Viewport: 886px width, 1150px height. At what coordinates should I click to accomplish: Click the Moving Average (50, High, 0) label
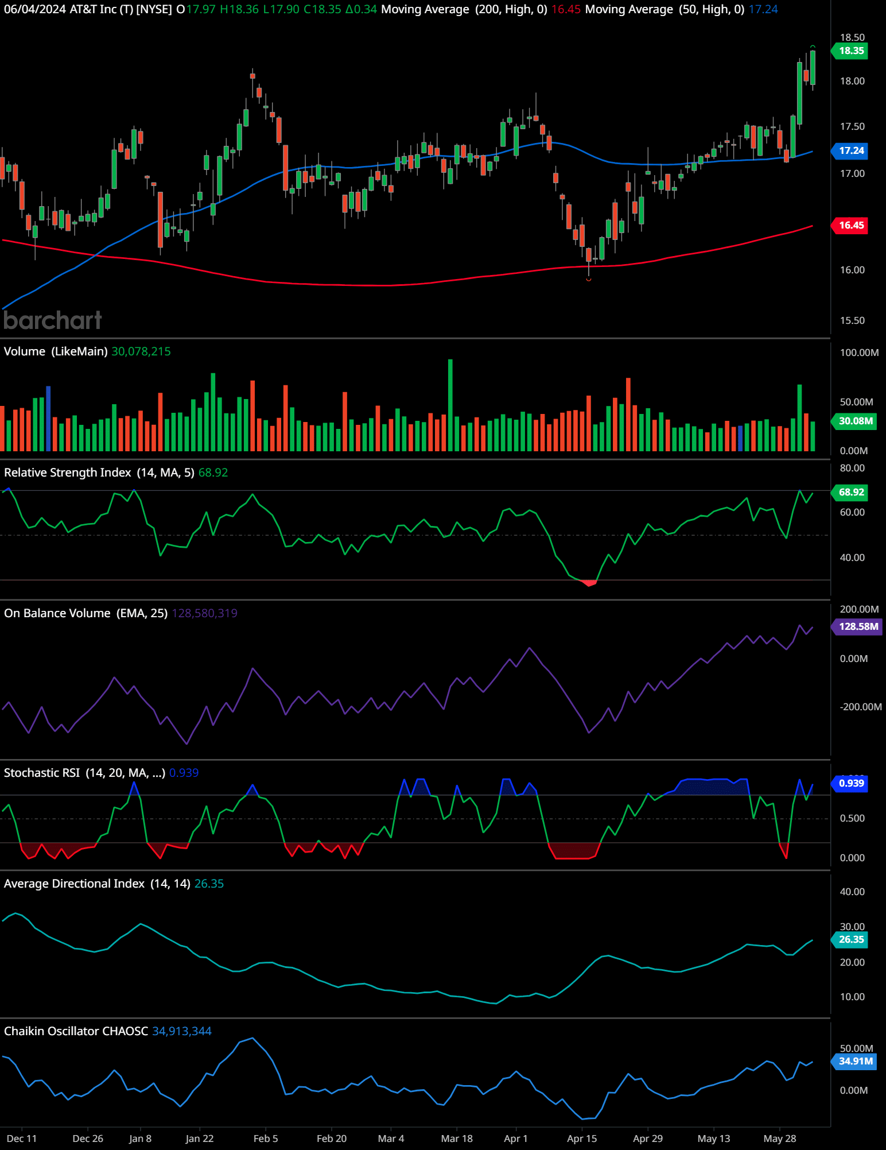[x=664, y=9]
